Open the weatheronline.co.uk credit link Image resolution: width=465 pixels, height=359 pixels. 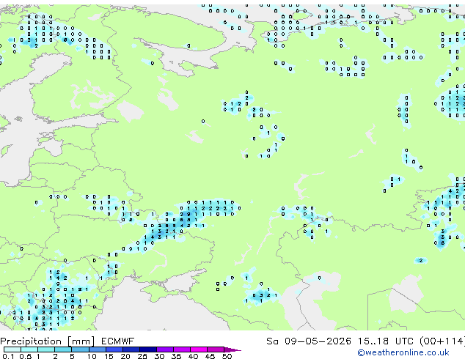[x=403, y=352]
